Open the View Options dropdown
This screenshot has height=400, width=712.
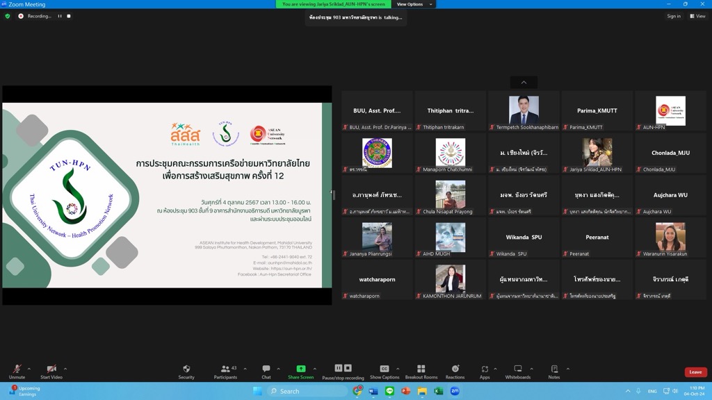(x=414, y=4)
